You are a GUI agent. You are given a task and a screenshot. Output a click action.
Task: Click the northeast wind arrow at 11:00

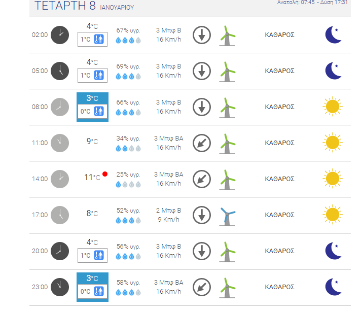point(201,143)
